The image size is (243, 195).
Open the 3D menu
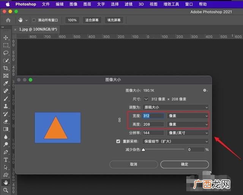[x=141, y=4]
